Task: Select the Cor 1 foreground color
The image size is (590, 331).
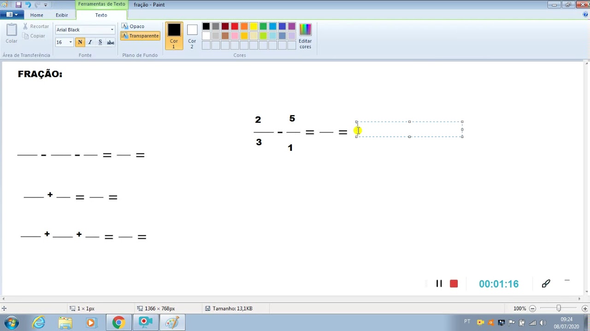Action: point(174,36)
